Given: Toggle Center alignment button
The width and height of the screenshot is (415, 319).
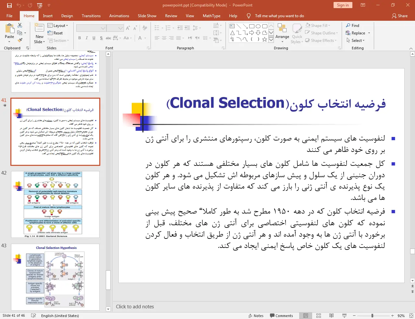Looking at the screenshot, I should [x=164, y=38].
